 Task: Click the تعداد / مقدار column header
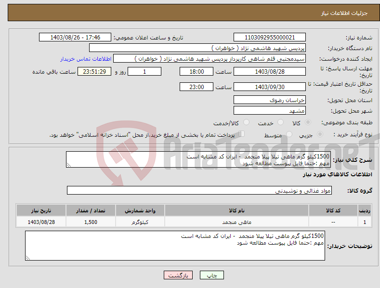[x=91, y=210]
